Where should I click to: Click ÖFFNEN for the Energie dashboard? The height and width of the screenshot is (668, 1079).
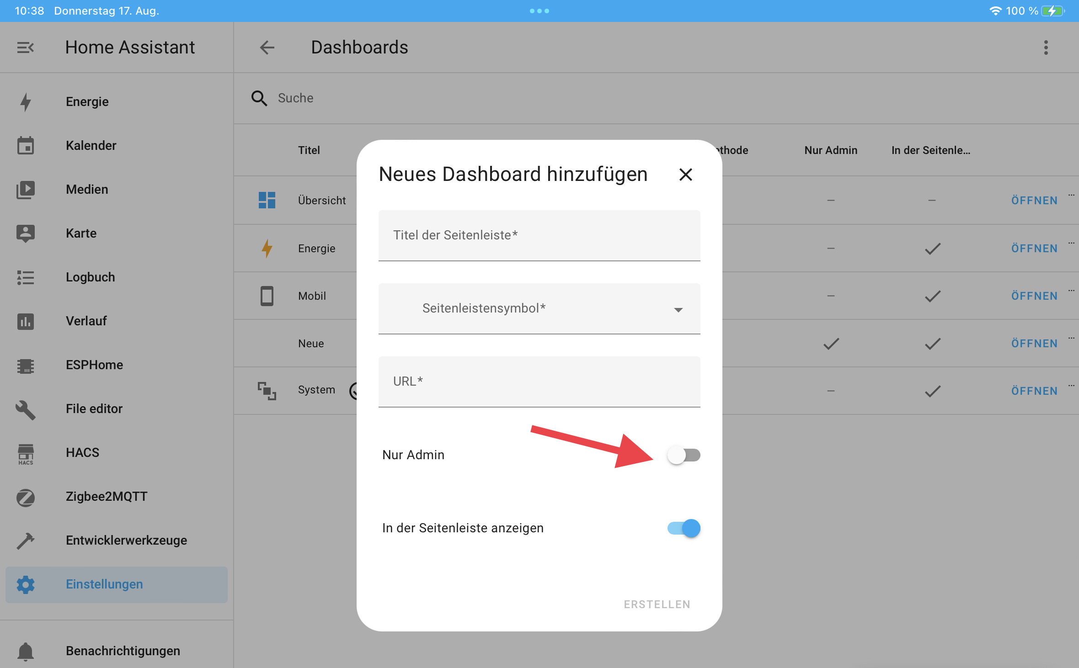click(x=1034, y=248)
